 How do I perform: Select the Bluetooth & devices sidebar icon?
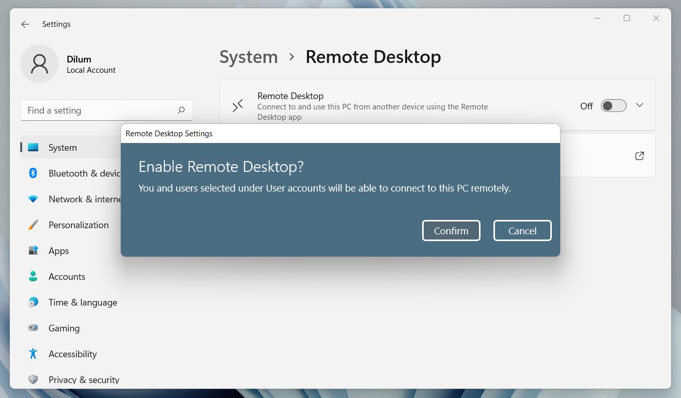pyautogui.click(x=33, y=173)
